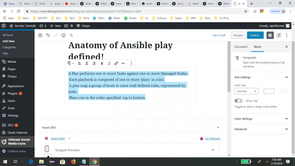Click the Publish button

point(255,35)
